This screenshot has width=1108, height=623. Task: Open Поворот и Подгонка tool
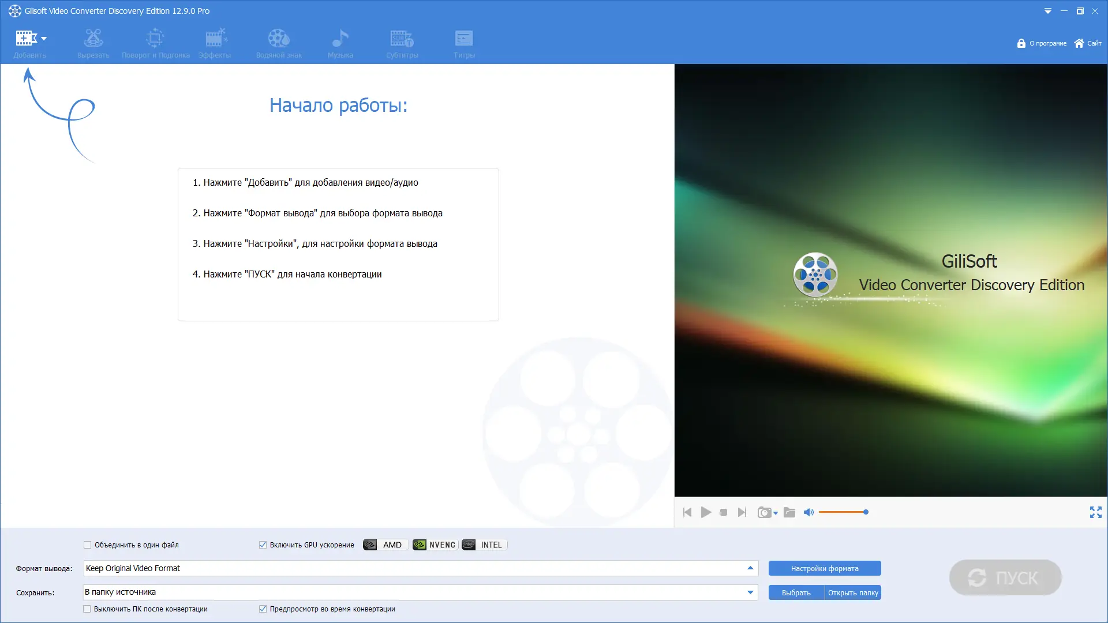point(155,42)
